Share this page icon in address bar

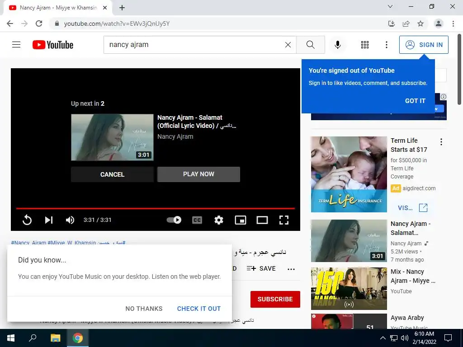(406, 23)
